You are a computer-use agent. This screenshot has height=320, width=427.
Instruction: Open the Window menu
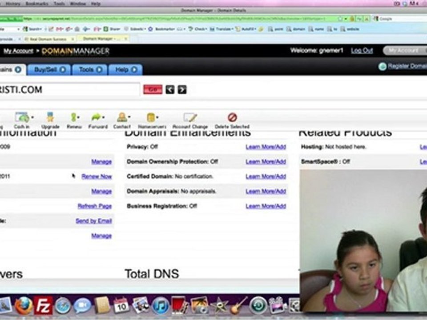click(78, 4)
